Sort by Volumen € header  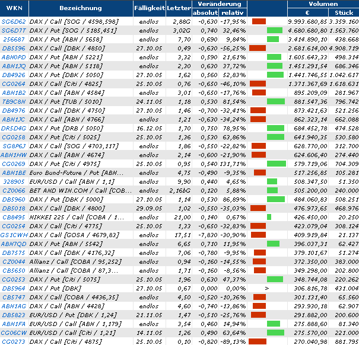pyautogui.click(x=307, y=13)
